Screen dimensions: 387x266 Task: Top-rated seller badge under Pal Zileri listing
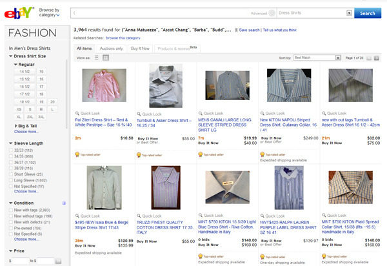pyautogui.click(x=88, y=154)
